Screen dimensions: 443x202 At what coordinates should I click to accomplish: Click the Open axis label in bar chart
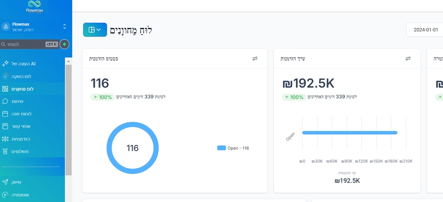coord(290,137)
